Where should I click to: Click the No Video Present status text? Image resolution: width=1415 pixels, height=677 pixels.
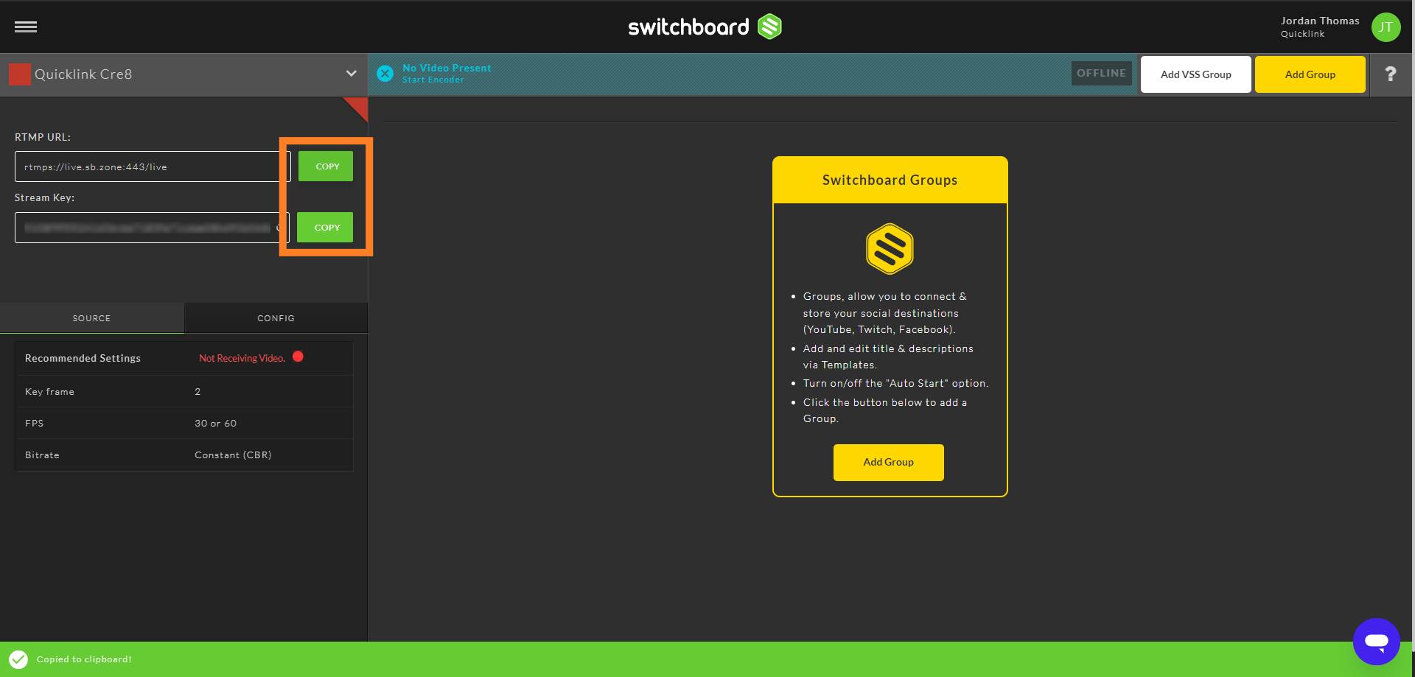[x=447, y=68]
